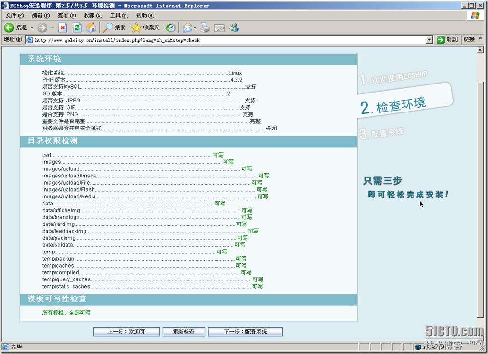The height and width of the screenshot is (354, 488).
Task: Click the temp/query_caches directory row
Action: tap(152, 279)
